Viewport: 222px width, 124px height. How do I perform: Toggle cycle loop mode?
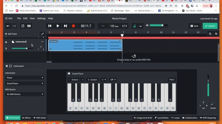coord(23,26)
